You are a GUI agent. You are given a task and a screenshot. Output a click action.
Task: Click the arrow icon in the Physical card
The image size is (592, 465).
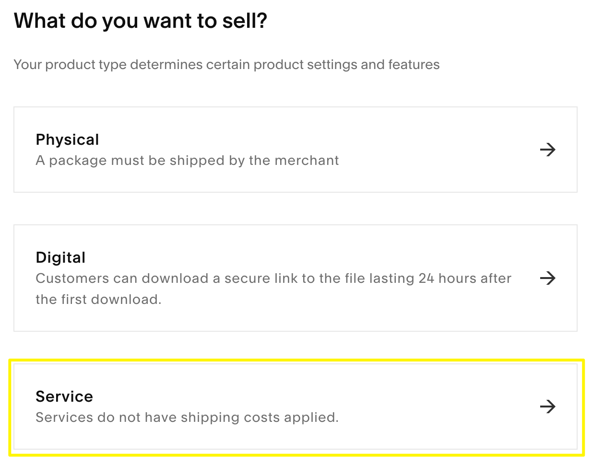547,150
